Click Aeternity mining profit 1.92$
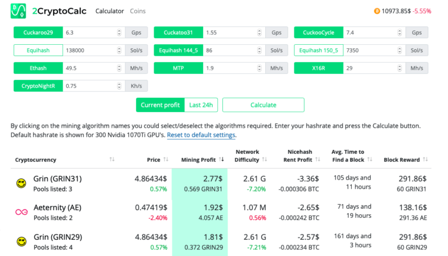The image size is (448, 256). click(x=213, y=208)
